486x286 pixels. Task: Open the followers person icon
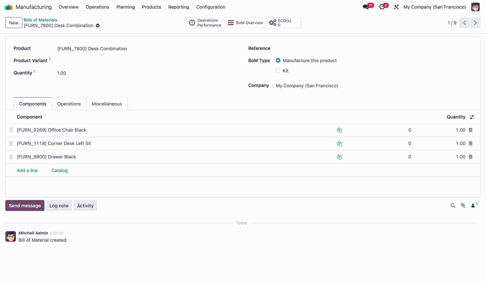pyautogui.click(x=473, y=206)
